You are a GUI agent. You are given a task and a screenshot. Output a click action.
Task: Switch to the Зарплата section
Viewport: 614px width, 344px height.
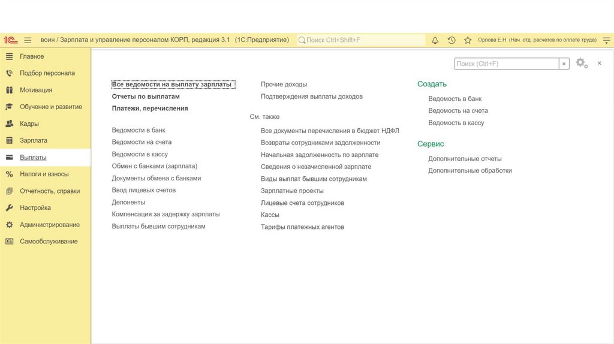point(33,140)
